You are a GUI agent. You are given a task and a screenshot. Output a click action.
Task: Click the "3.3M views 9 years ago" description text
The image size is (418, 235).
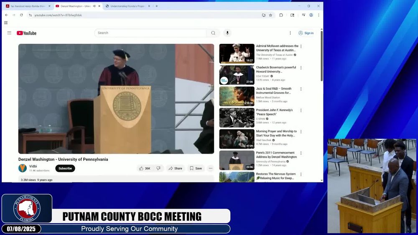click(x=36, y=180)
